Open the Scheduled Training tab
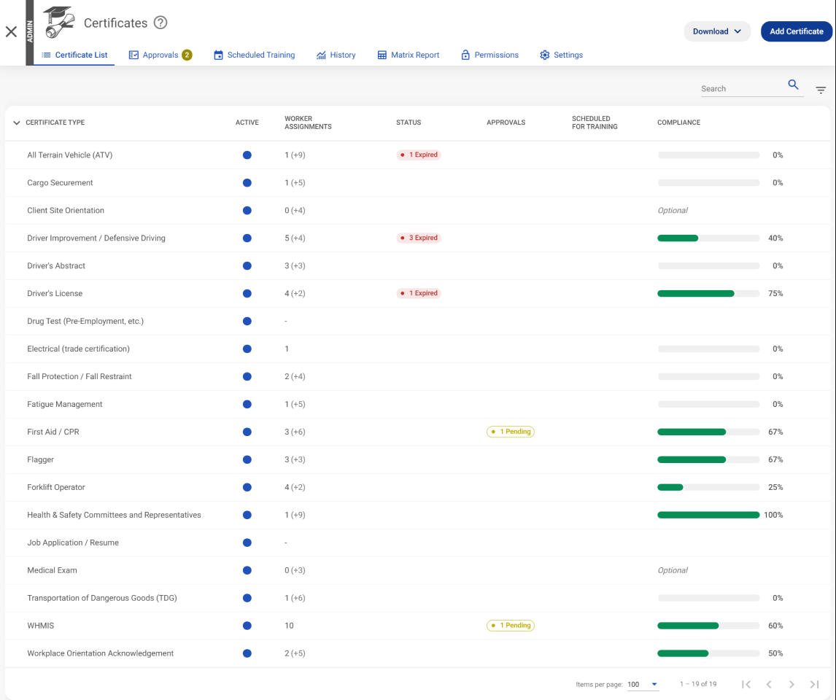 tap(254, 55)
